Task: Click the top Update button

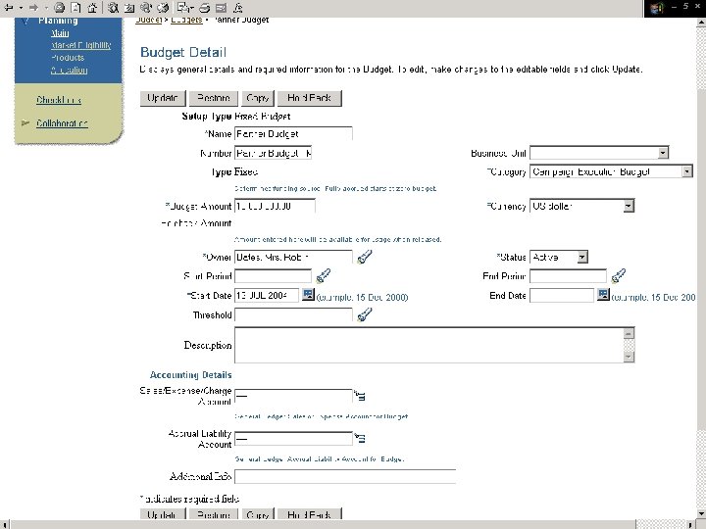Action: click(x=163, y=98)
